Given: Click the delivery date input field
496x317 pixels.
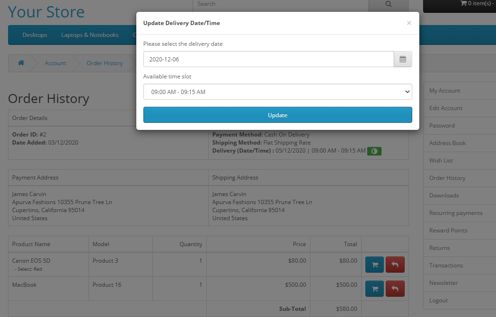Looking at the screenshot, I should click(x=268, y=60).
